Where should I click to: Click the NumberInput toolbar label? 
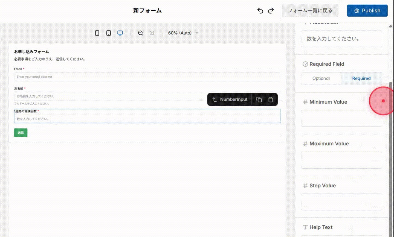tap(234, 99)
